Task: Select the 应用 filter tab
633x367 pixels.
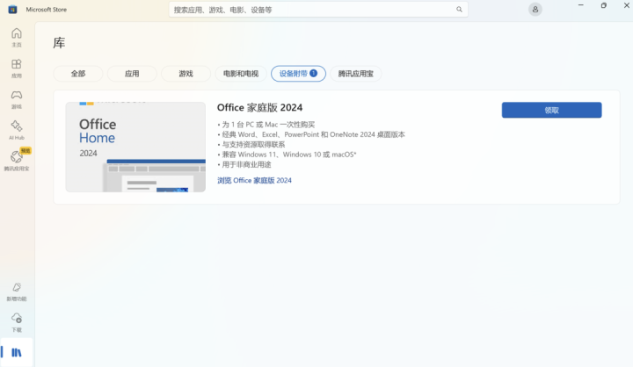Action: tap(132, 74)
